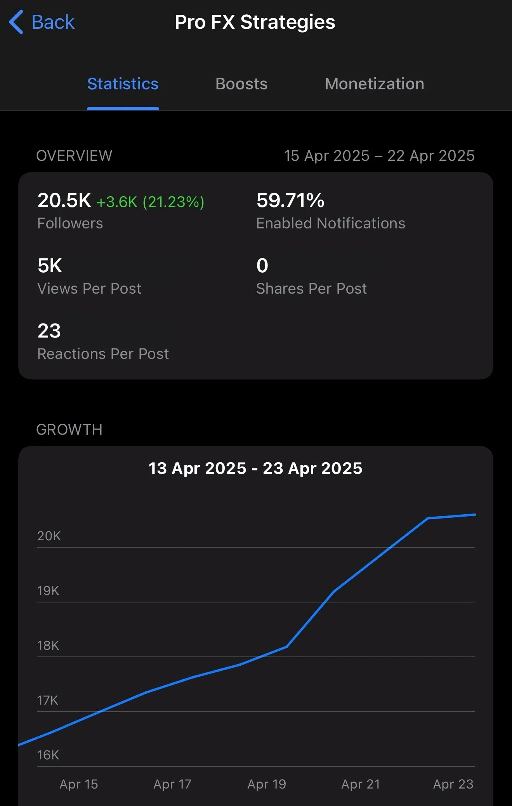Tap the Apr 21 axis label
Viewport: 512px width, 806px height.
click(361, 784)
